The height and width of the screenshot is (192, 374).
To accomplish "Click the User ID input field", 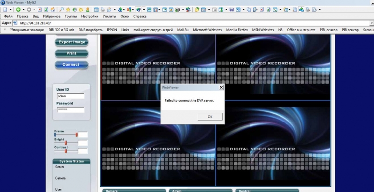I will (71, 96).
